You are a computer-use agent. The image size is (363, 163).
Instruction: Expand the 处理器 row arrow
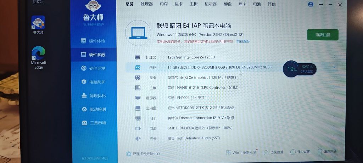click(335, 57)
